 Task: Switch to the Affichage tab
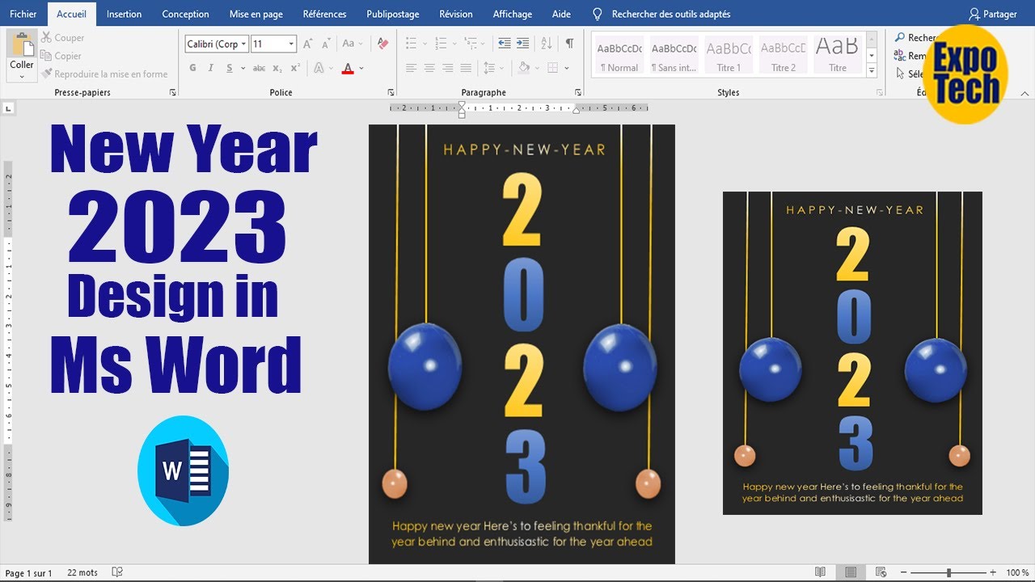click(513, 14)
